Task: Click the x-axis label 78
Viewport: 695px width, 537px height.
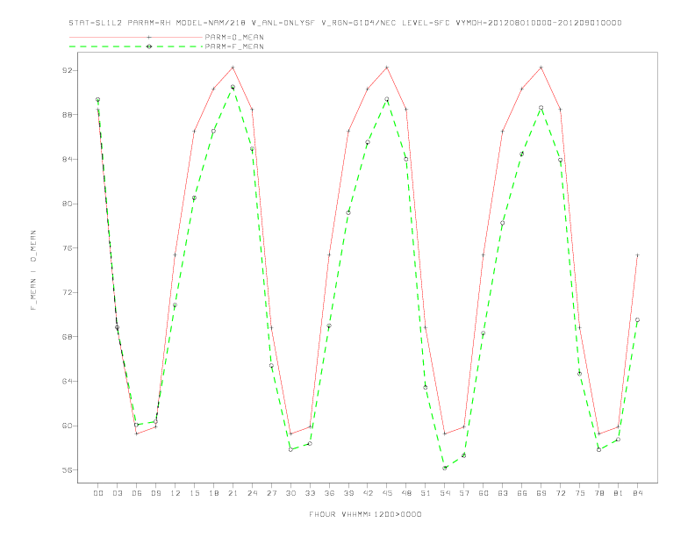Action: pyautogui.click(x=598, y=493)
